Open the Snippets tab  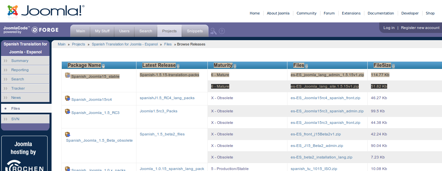pos(195,31)
